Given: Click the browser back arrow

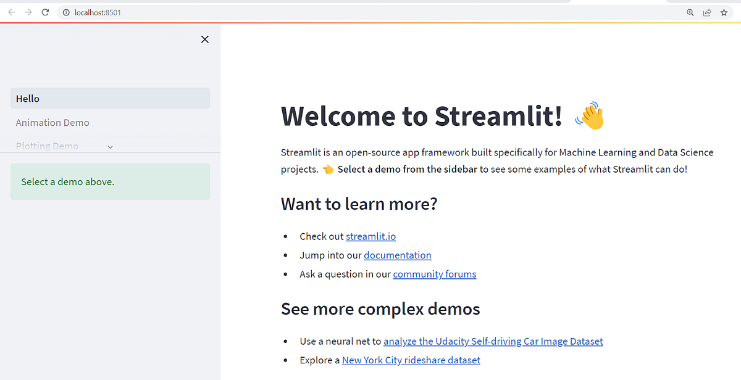Looking at the screenshot, I should point(10,12).
